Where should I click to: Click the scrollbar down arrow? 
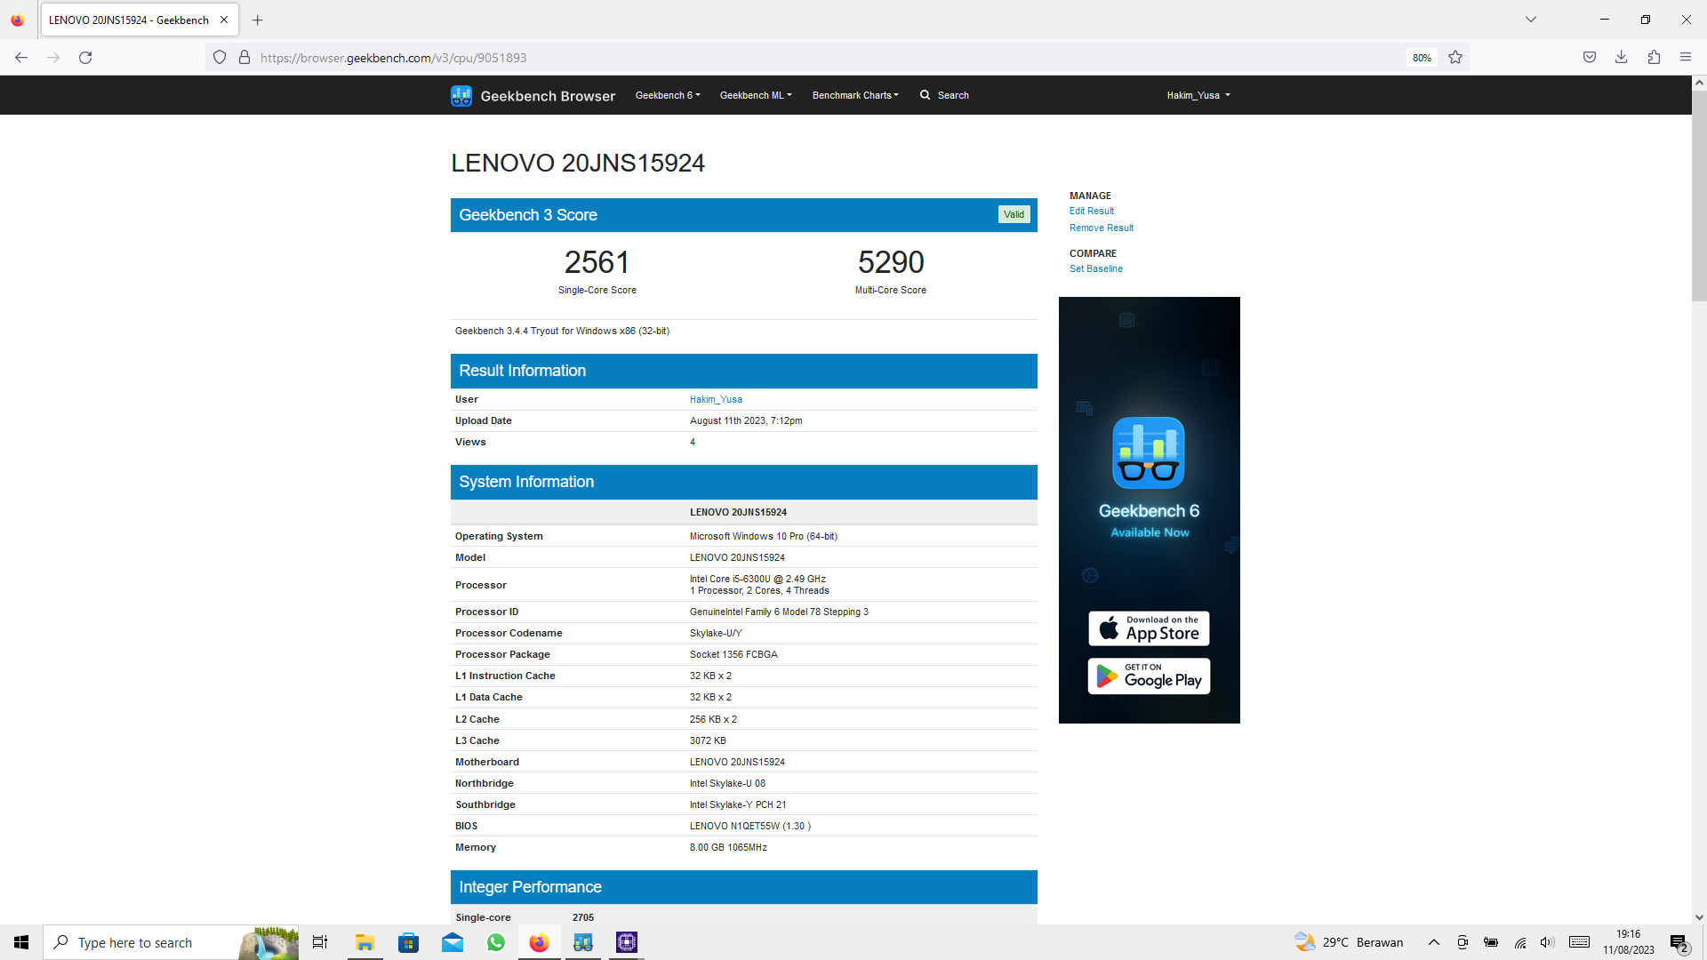[1699, 917]
